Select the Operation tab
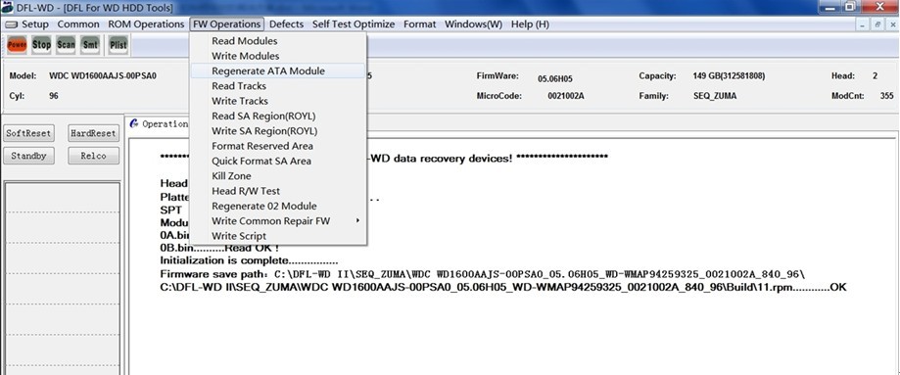This screenshot has height=375, width=900. click(159, 123)
